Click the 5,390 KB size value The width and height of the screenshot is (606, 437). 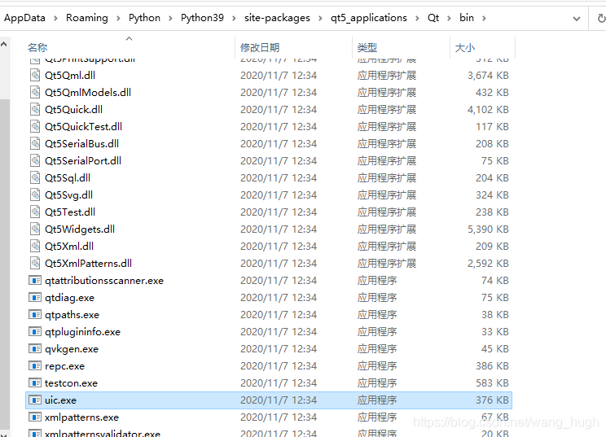[488, 229]
